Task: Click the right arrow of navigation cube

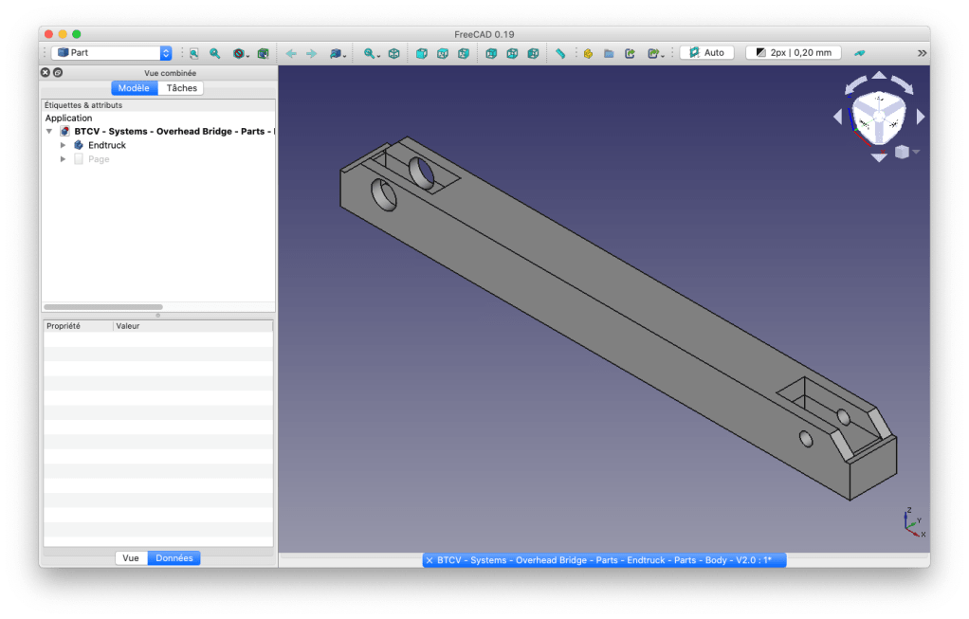Action: (x=920, y=117)
